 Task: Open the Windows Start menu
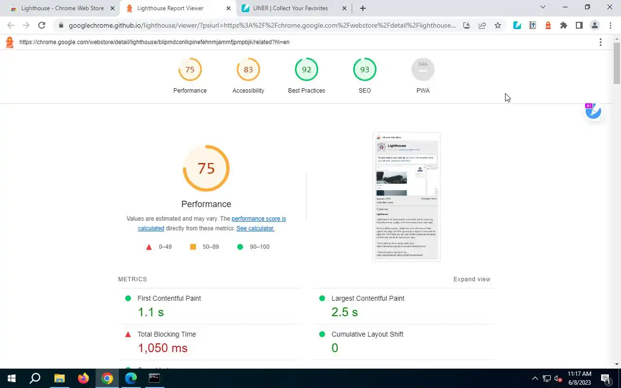click(12, 378)
